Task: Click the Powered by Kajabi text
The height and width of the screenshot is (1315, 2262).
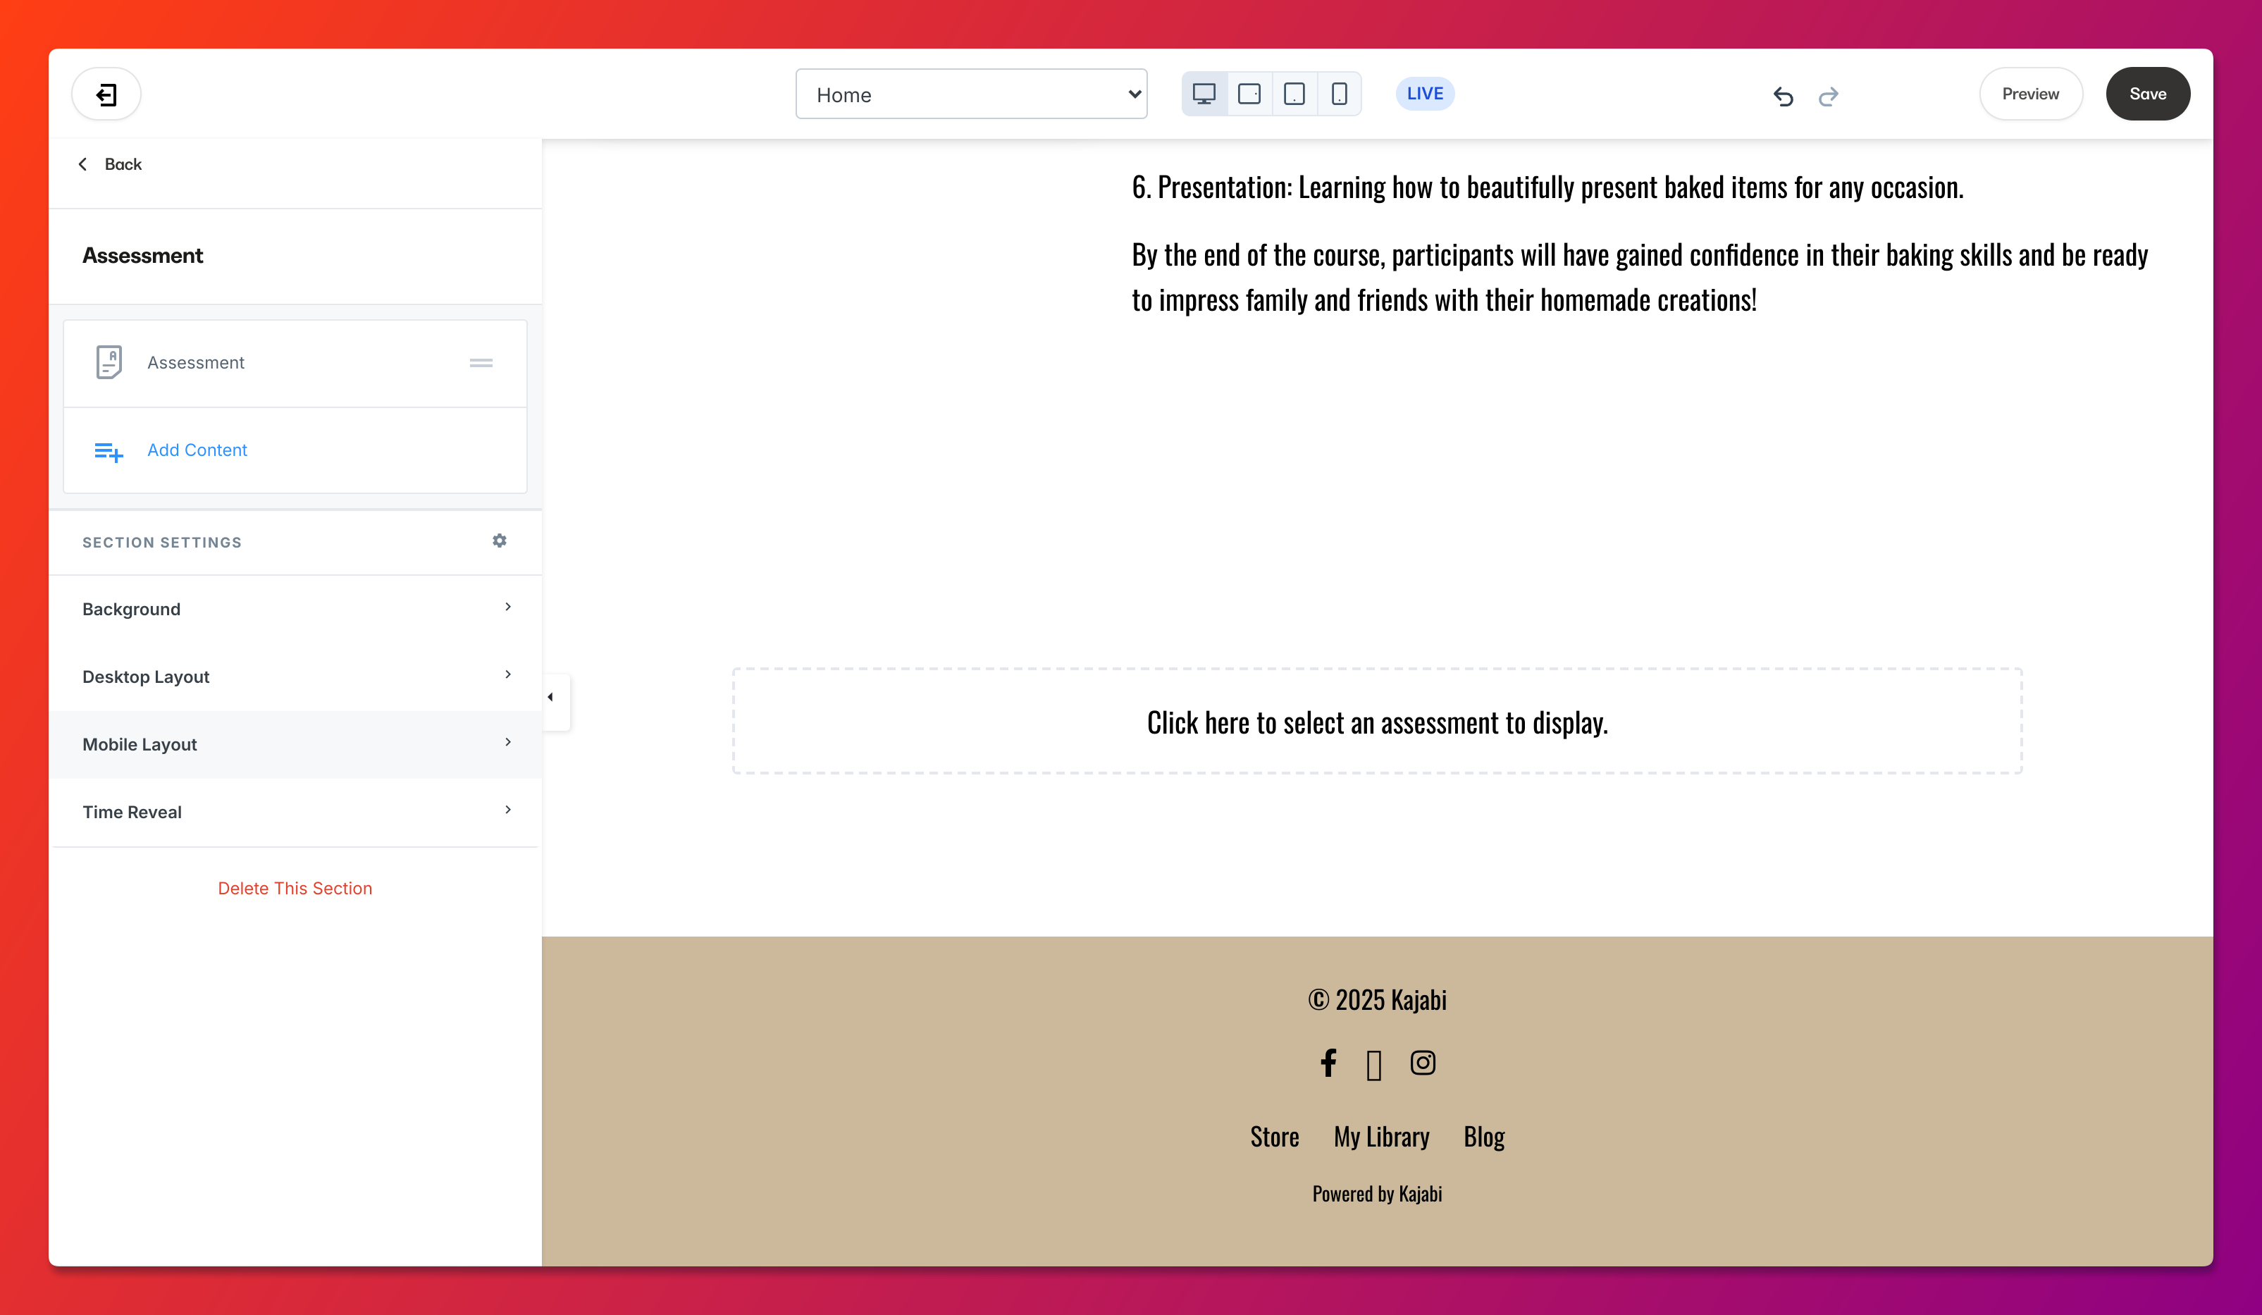Action: [x=1377, y=1193]
